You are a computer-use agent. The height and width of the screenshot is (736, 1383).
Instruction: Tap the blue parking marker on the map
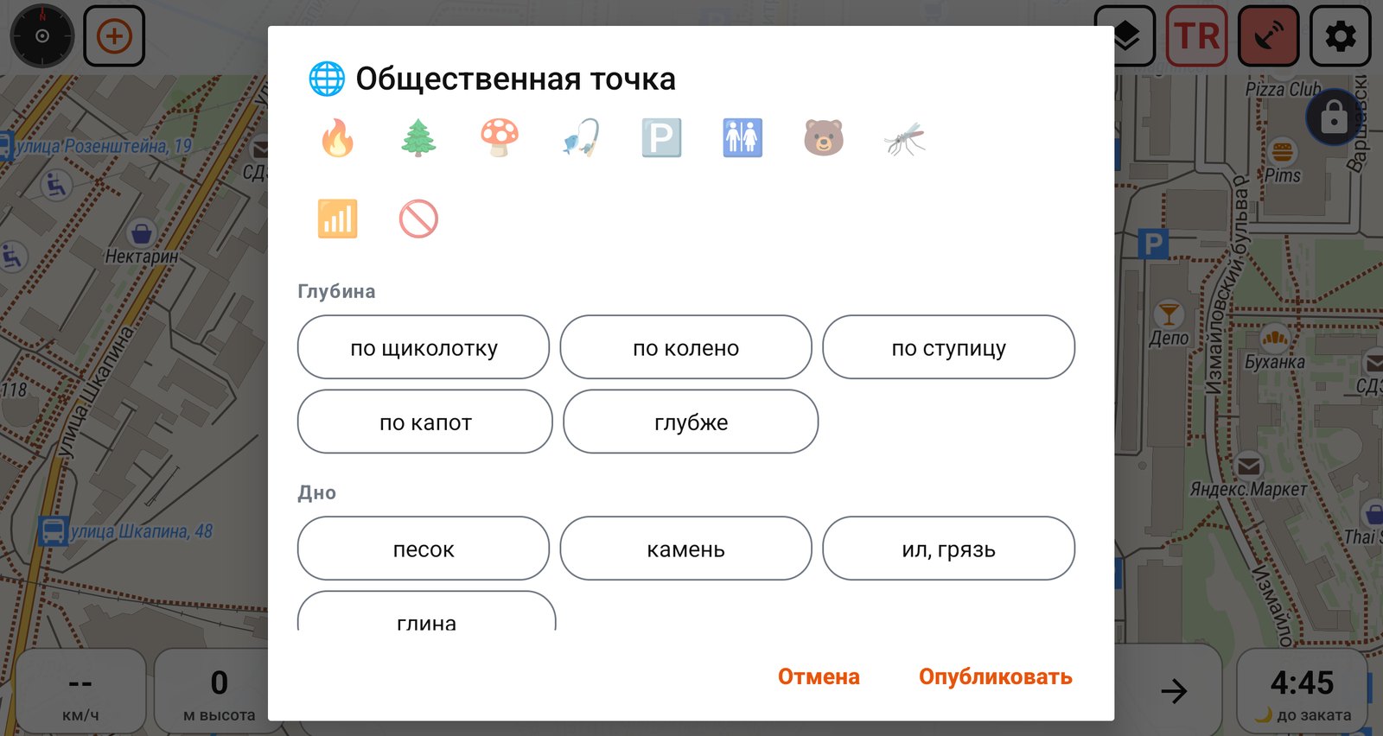pyautogui.click(x=1153, y=244)
